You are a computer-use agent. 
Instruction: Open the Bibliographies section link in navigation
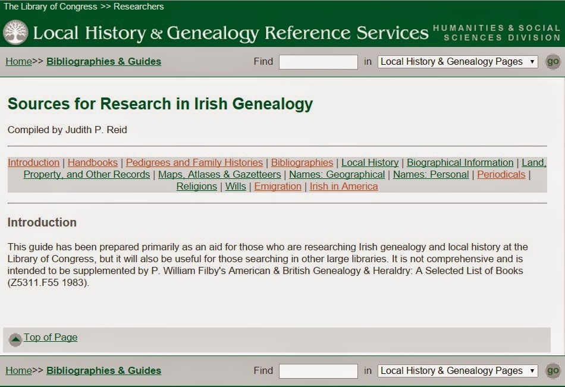coord(302,162)
